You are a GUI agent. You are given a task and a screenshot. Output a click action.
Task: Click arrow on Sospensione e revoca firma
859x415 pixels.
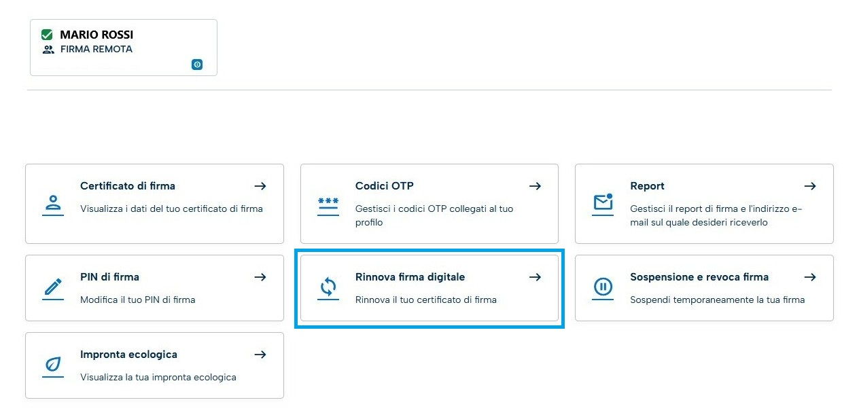click(810, 277)
